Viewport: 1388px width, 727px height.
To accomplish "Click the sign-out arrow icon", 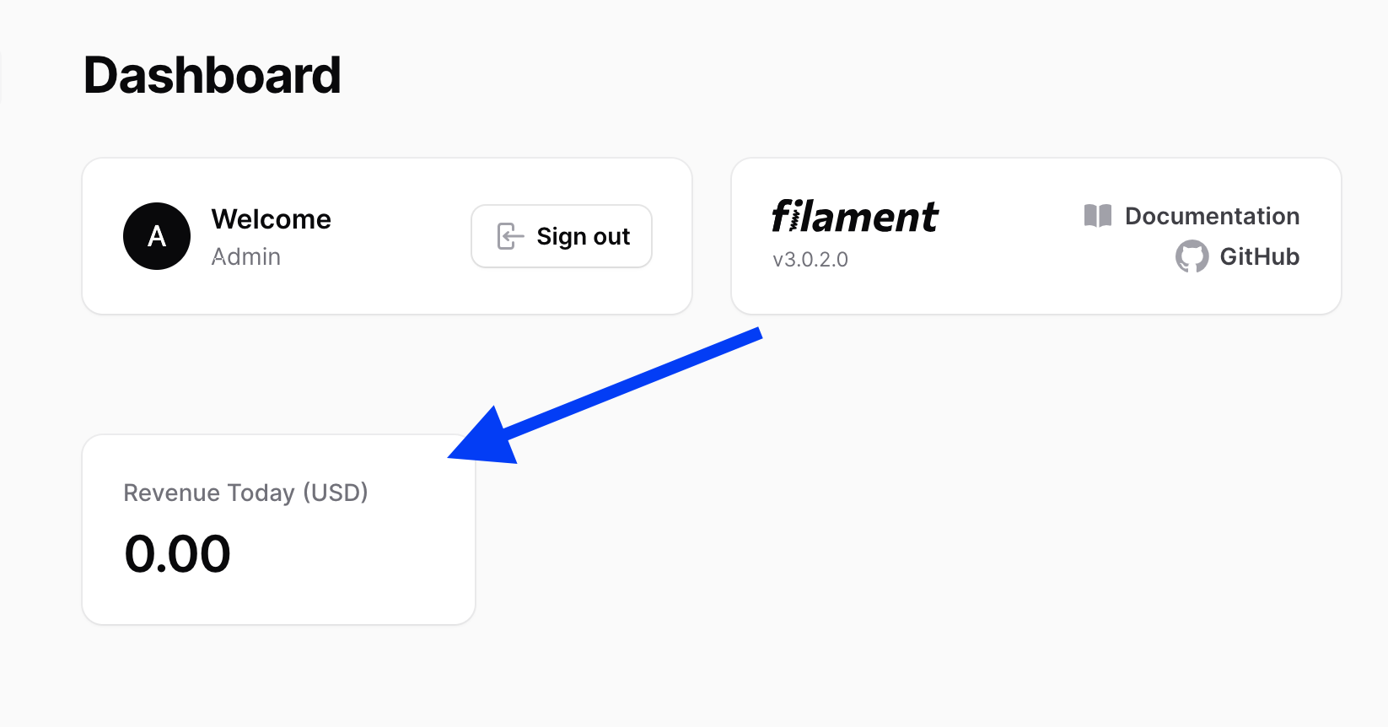I will click(510, 236).
